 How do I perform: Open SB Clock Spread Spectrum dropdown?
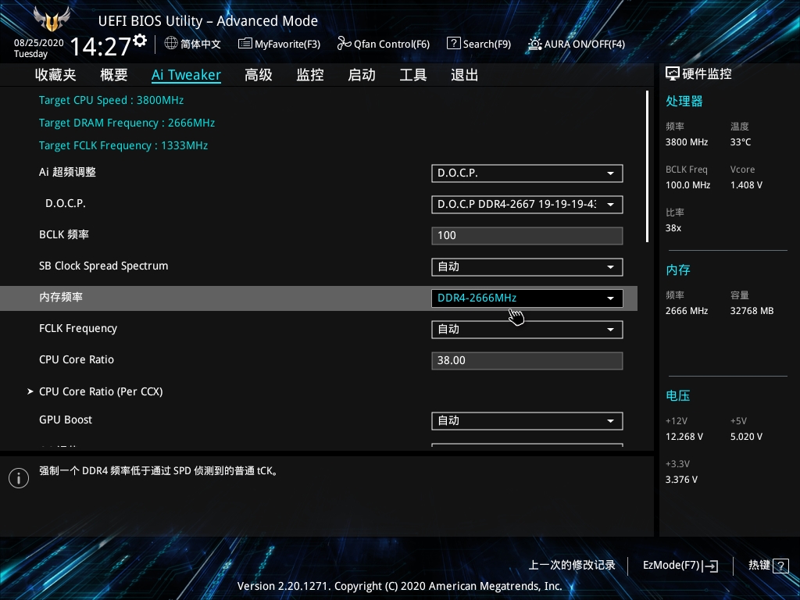click(x=527, y=267)
